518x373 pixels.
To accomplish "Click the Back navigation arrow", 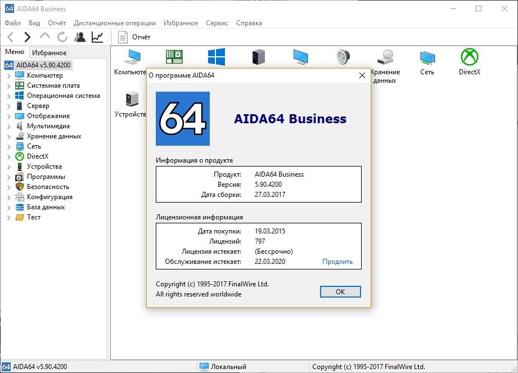I will (x=11, y=37).
